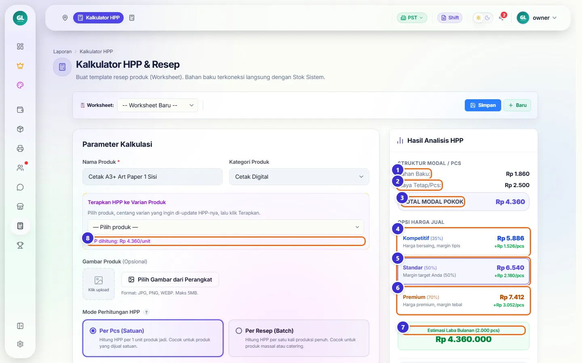
Task: Click the Shift button in top bar
Action: coord(450,18)
